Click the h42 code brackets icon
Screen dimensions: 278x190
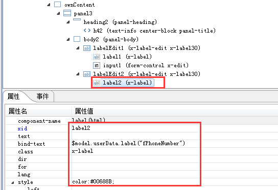point(87,31)
